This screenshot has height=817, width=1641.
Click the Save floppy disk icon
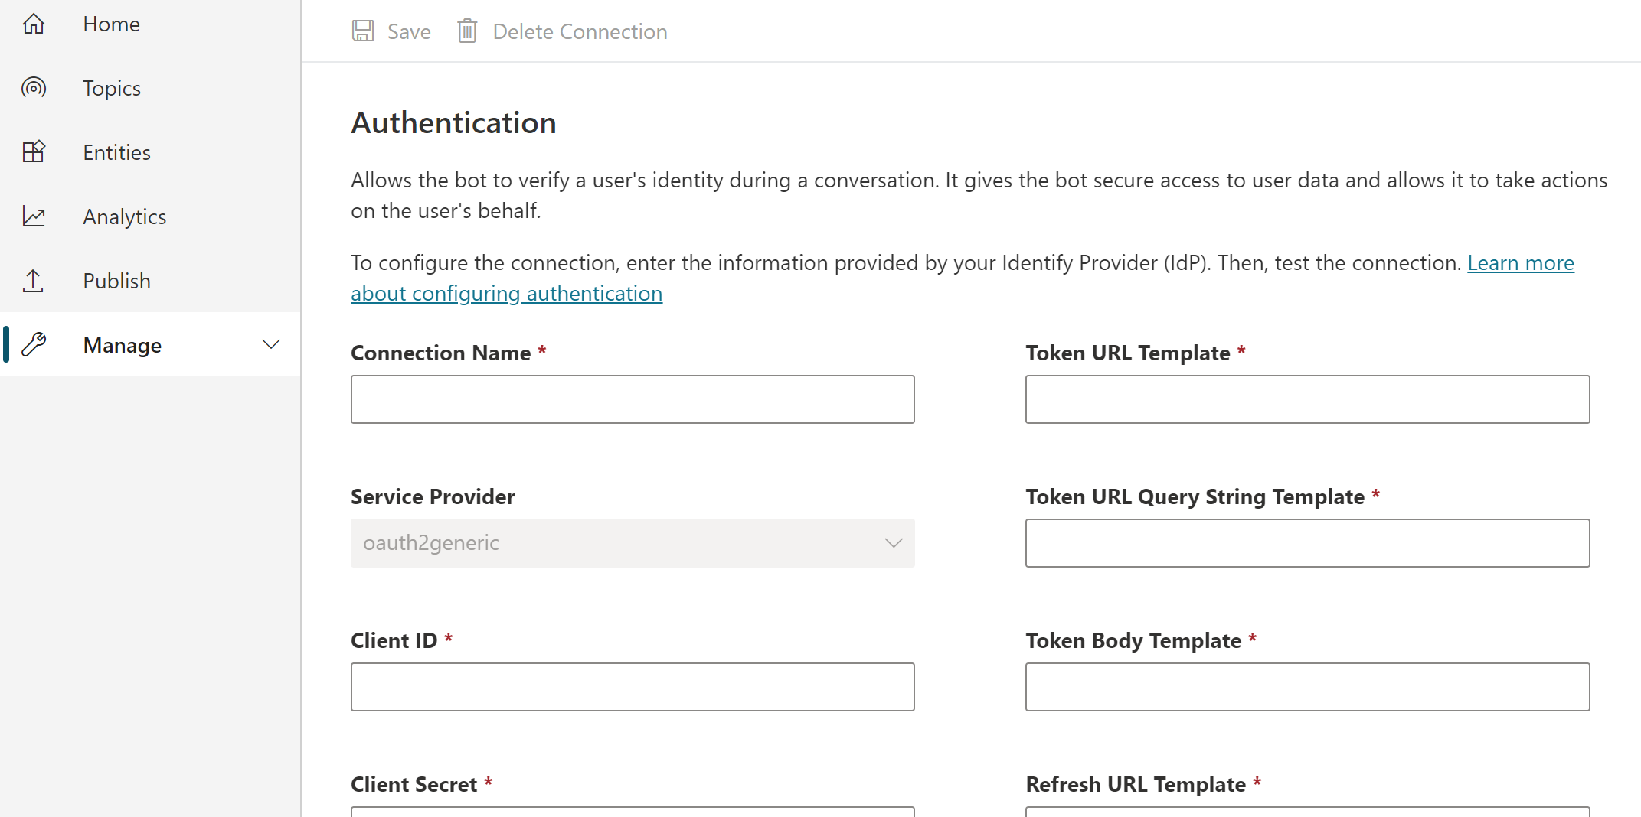pyautogui.click(x=363, y=31)
